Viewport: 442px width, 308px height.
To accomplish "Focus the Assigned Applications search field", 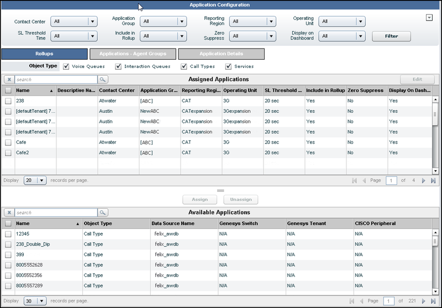I will 56,80.
